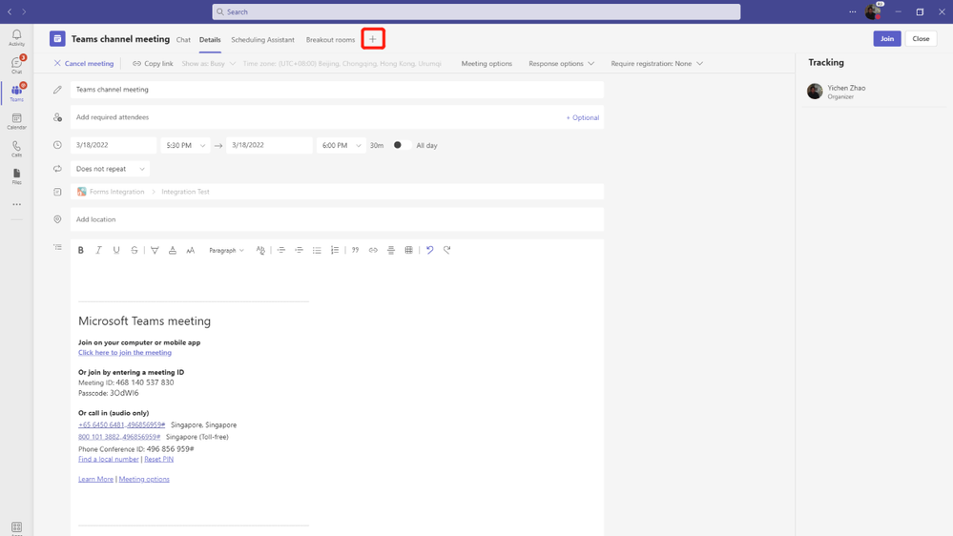Screen dimensions: 953x536
Task: Edit the meeting title field
Action: (337, 90)
